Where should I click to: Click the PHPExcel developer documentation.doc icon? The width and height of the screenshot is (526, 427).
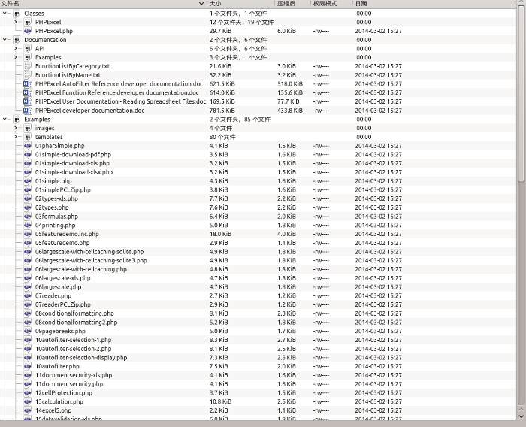(28, 111)
